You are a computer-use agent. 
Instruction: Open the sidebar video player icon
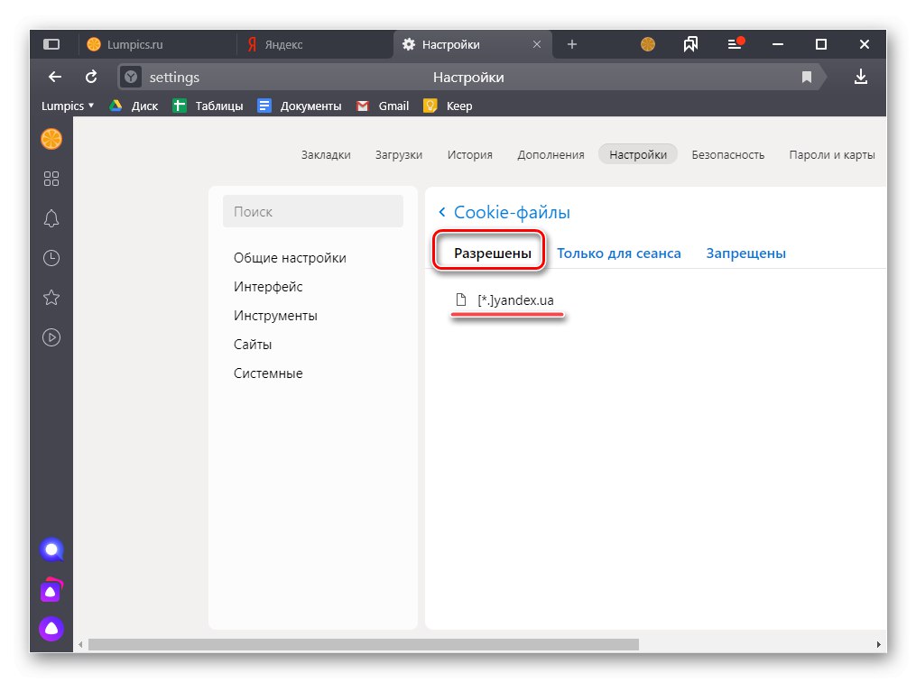click(51, 337)
